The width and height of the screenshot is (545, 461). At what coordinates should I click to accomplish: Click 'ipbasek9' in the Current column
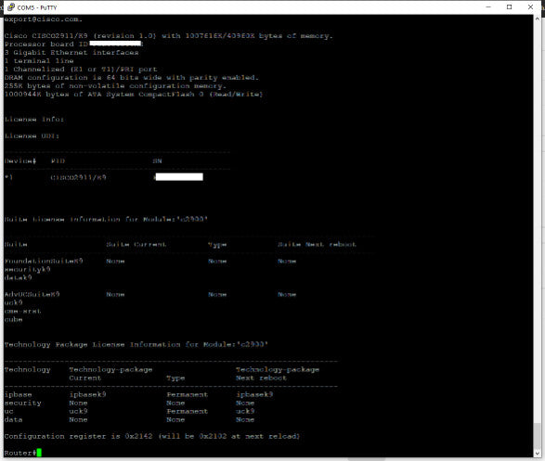[x=87, y=395]
